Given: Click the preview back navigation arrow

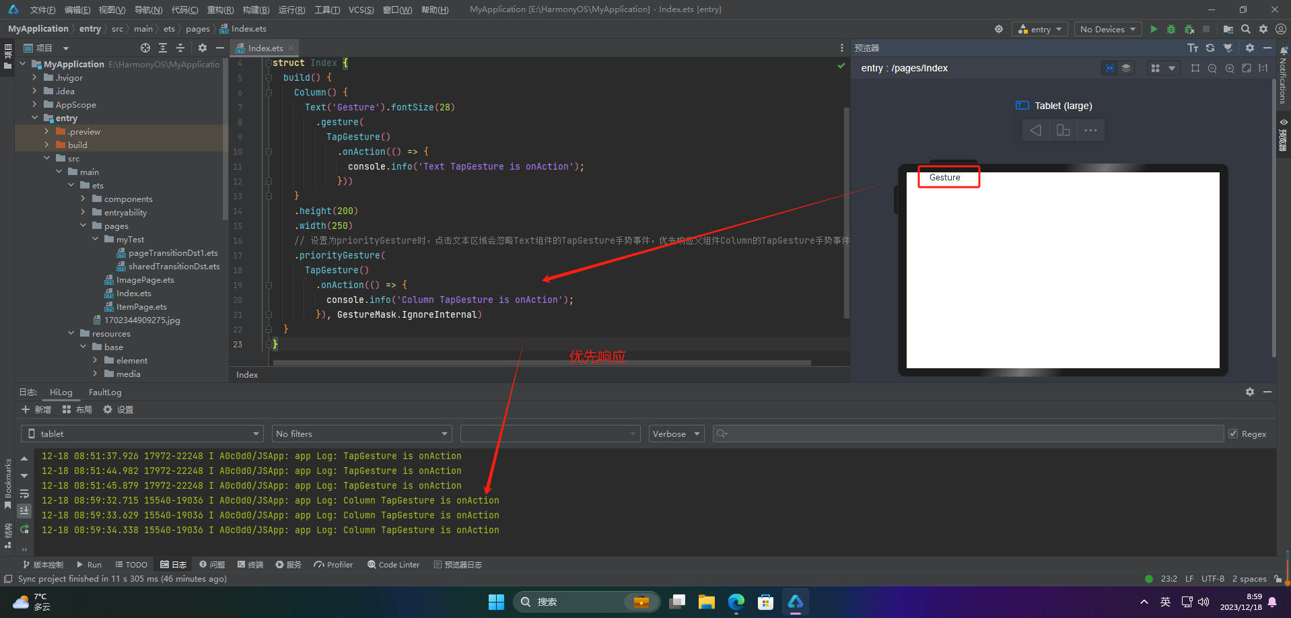Looking at the screenshot, I should tap(1036, 130).
